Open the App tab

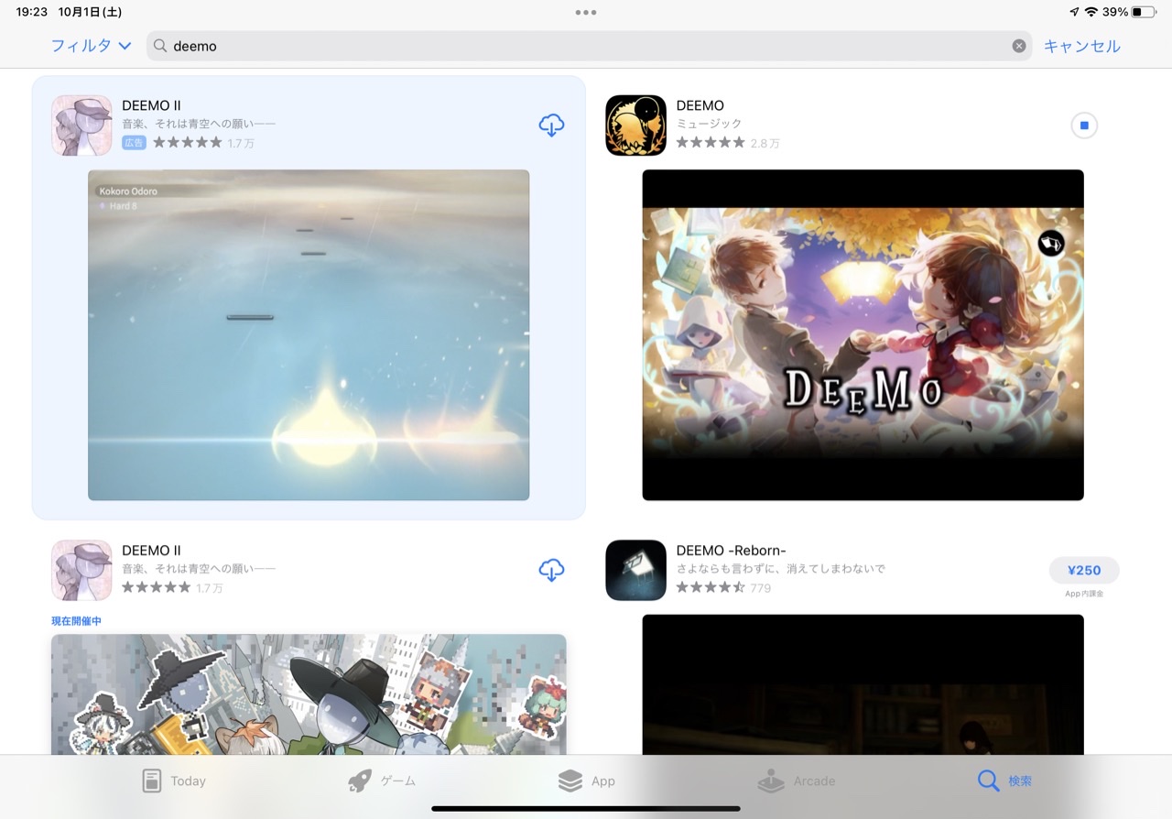click(586, 781)
